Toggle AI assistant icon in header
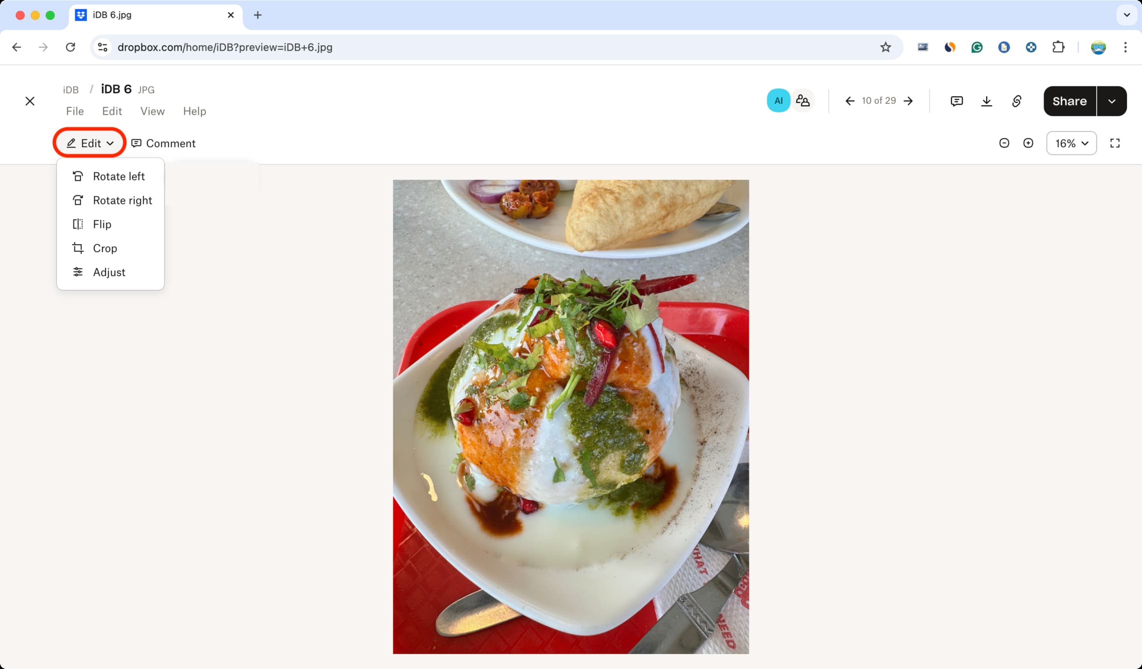 coord(779,100)
